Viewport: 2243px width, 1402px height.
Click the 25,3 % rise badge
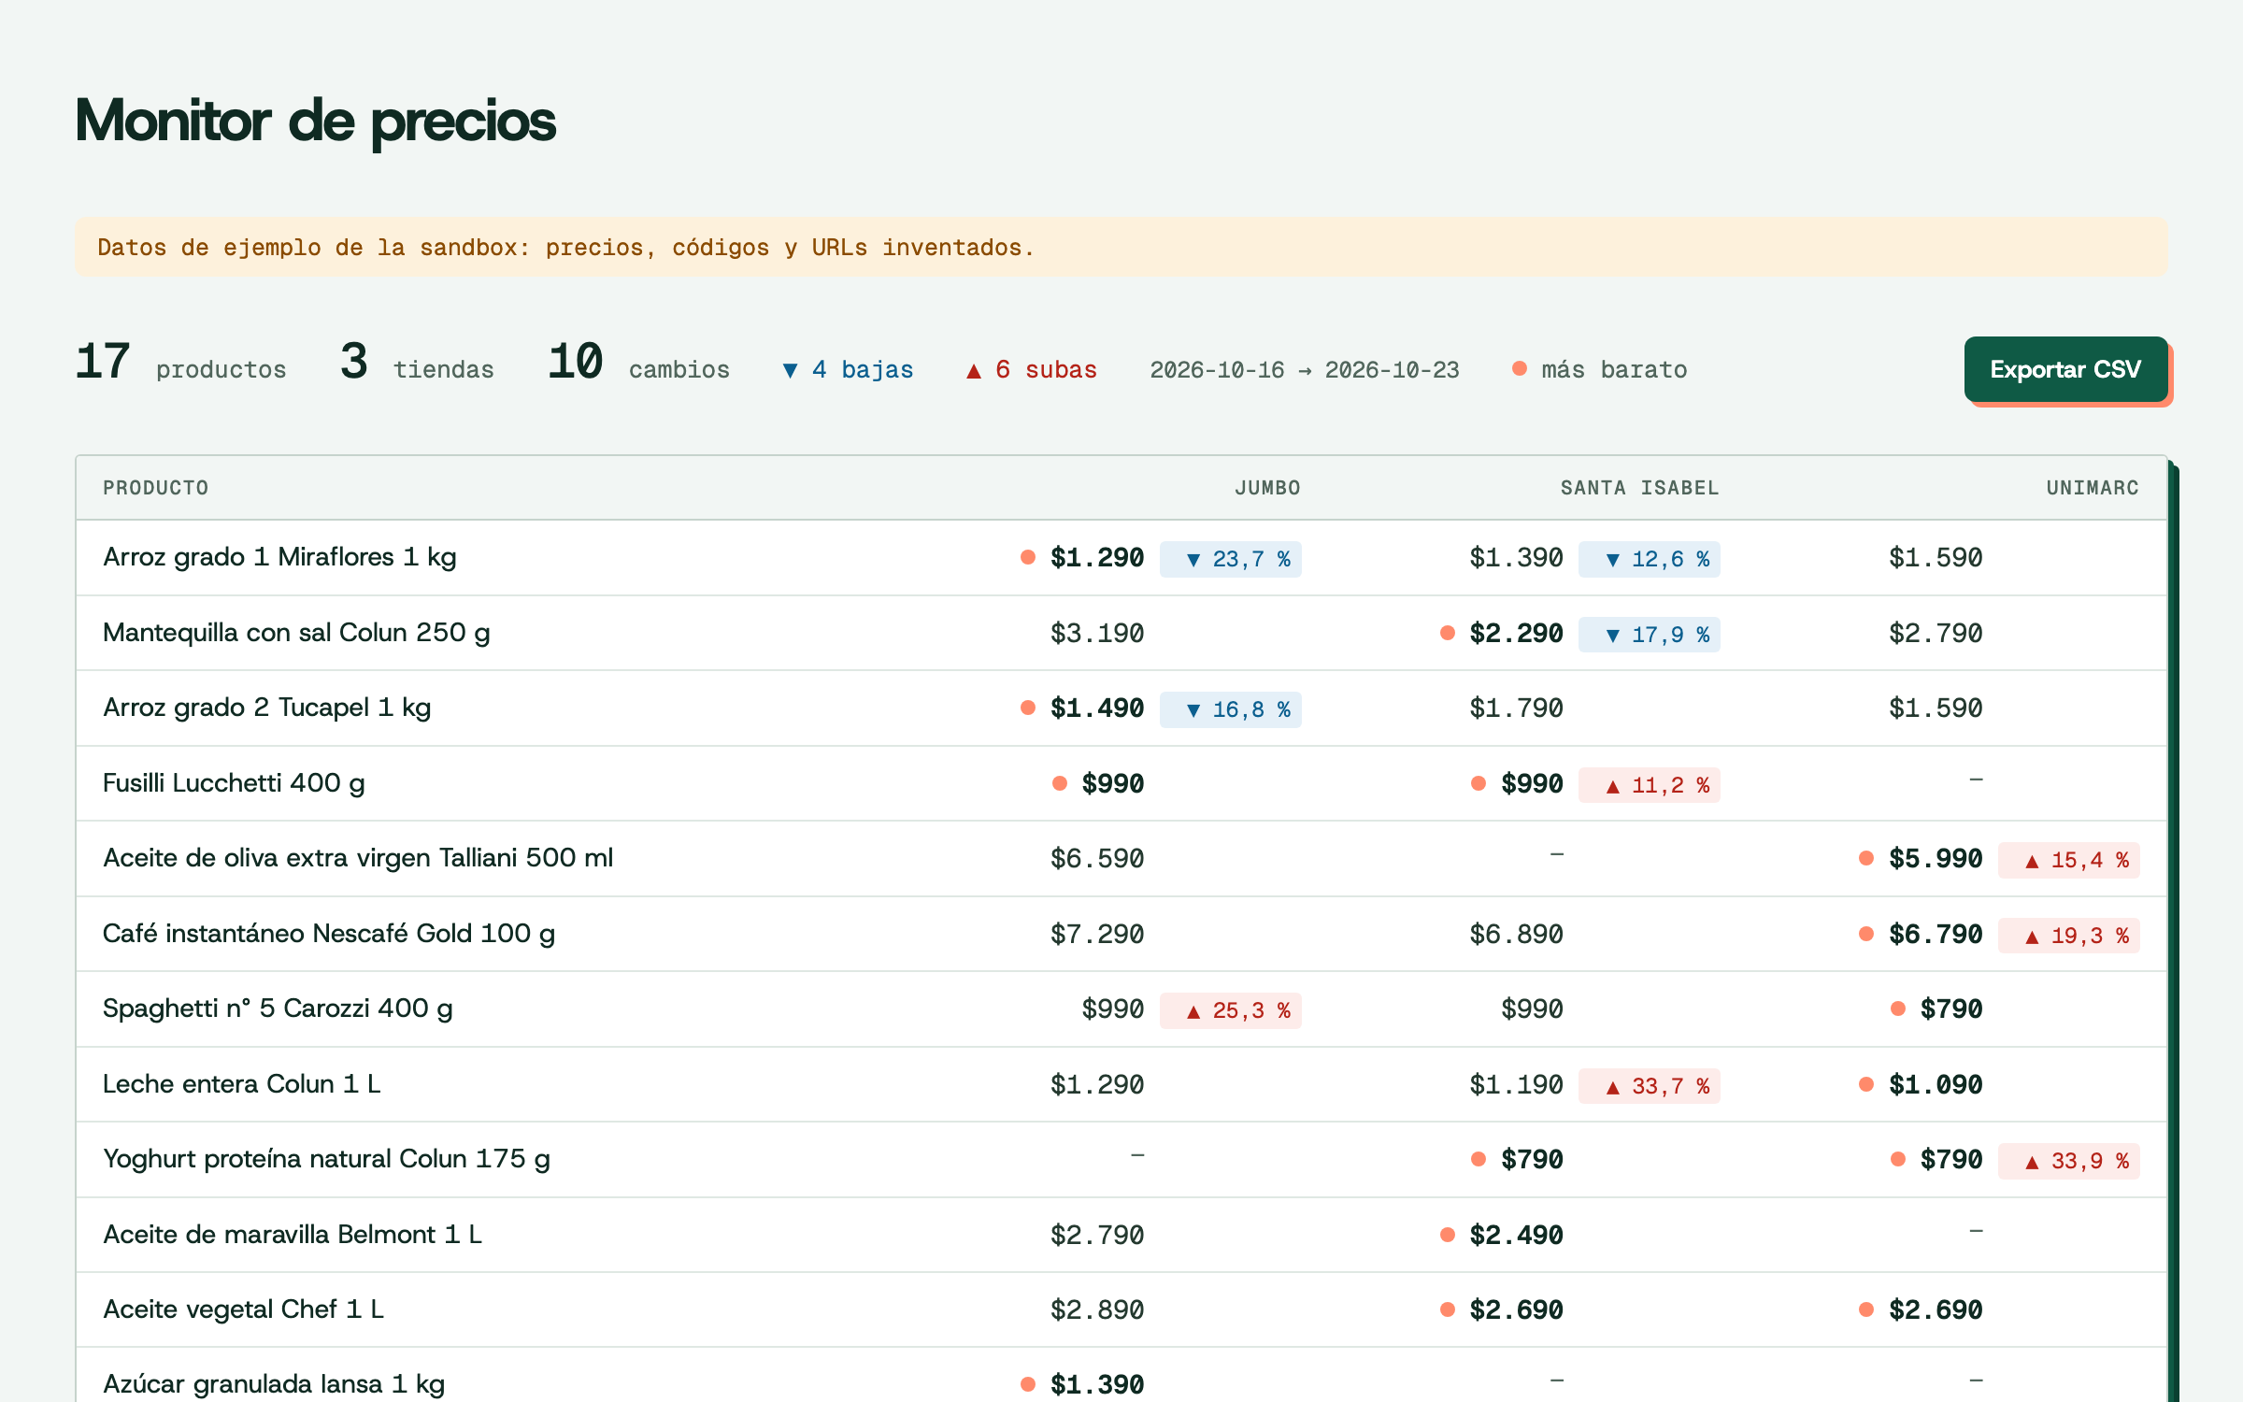(x=1230, y=1010)
